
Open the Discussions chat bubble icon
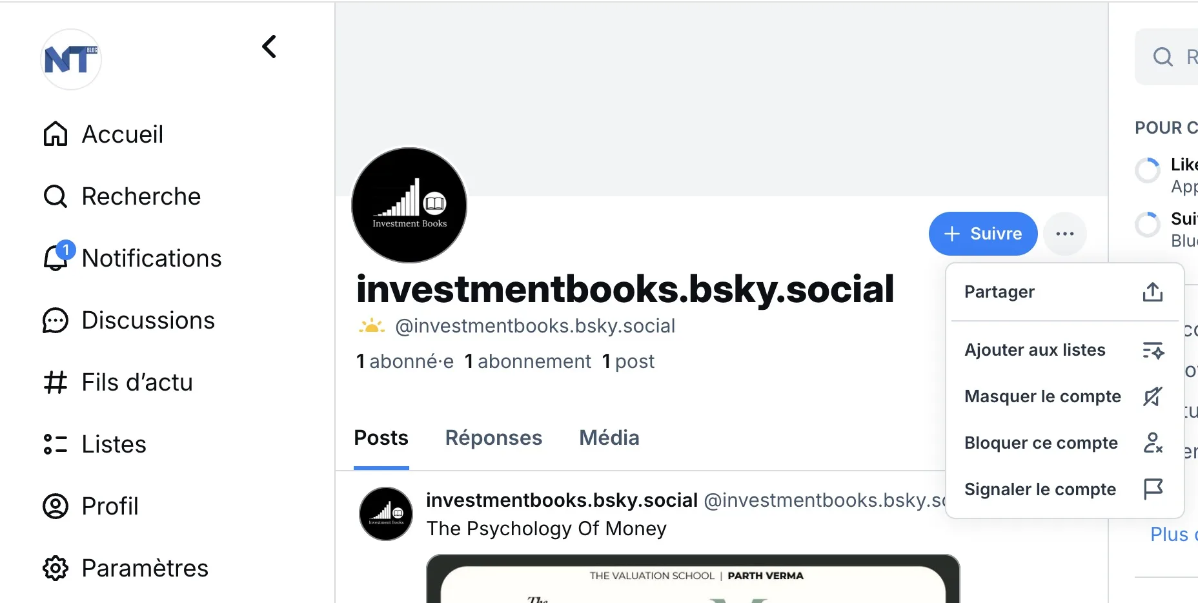coord(56,320)
